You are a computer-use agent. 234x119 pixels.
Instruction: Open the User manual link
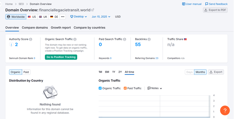coord(192,4)
